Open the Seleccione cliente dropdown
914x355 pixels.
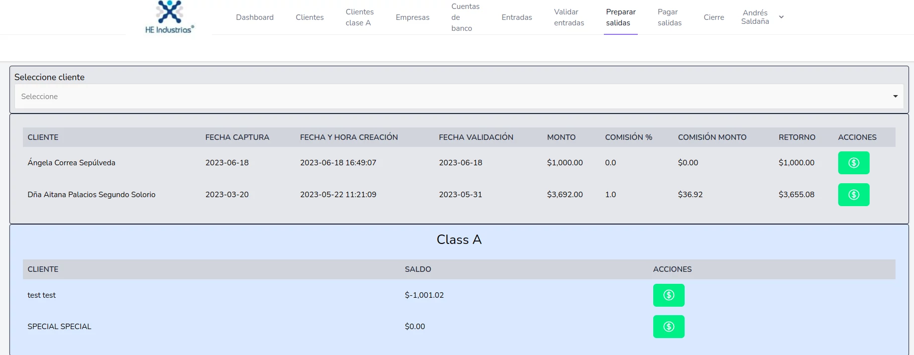click(x=459, y=97)
